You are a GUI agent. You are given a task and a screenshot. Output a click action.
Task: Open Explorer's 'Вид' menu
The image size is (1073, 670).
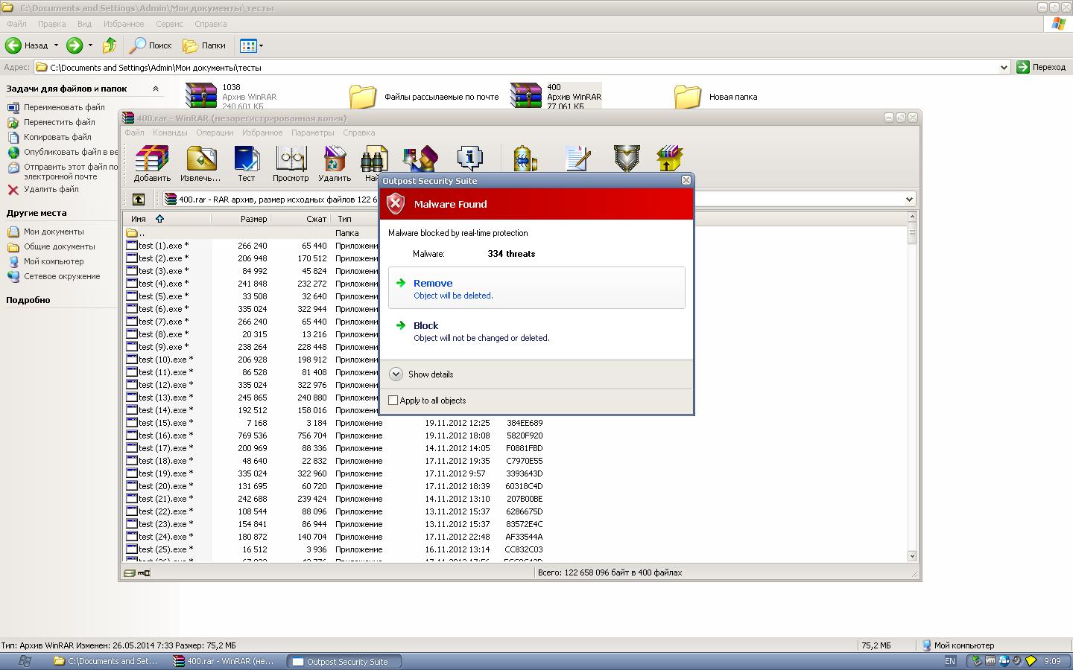click(84, 24)
